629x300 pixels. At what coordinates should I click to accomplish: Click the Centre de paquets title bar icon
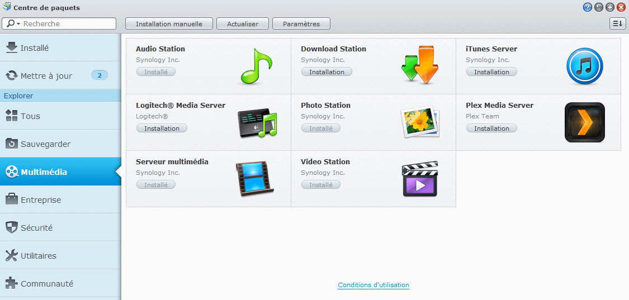[7, 7]
